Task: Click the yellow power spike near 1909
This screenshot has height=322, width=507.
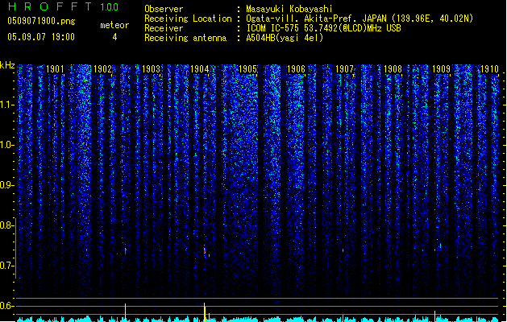Action: pos(435,316)
